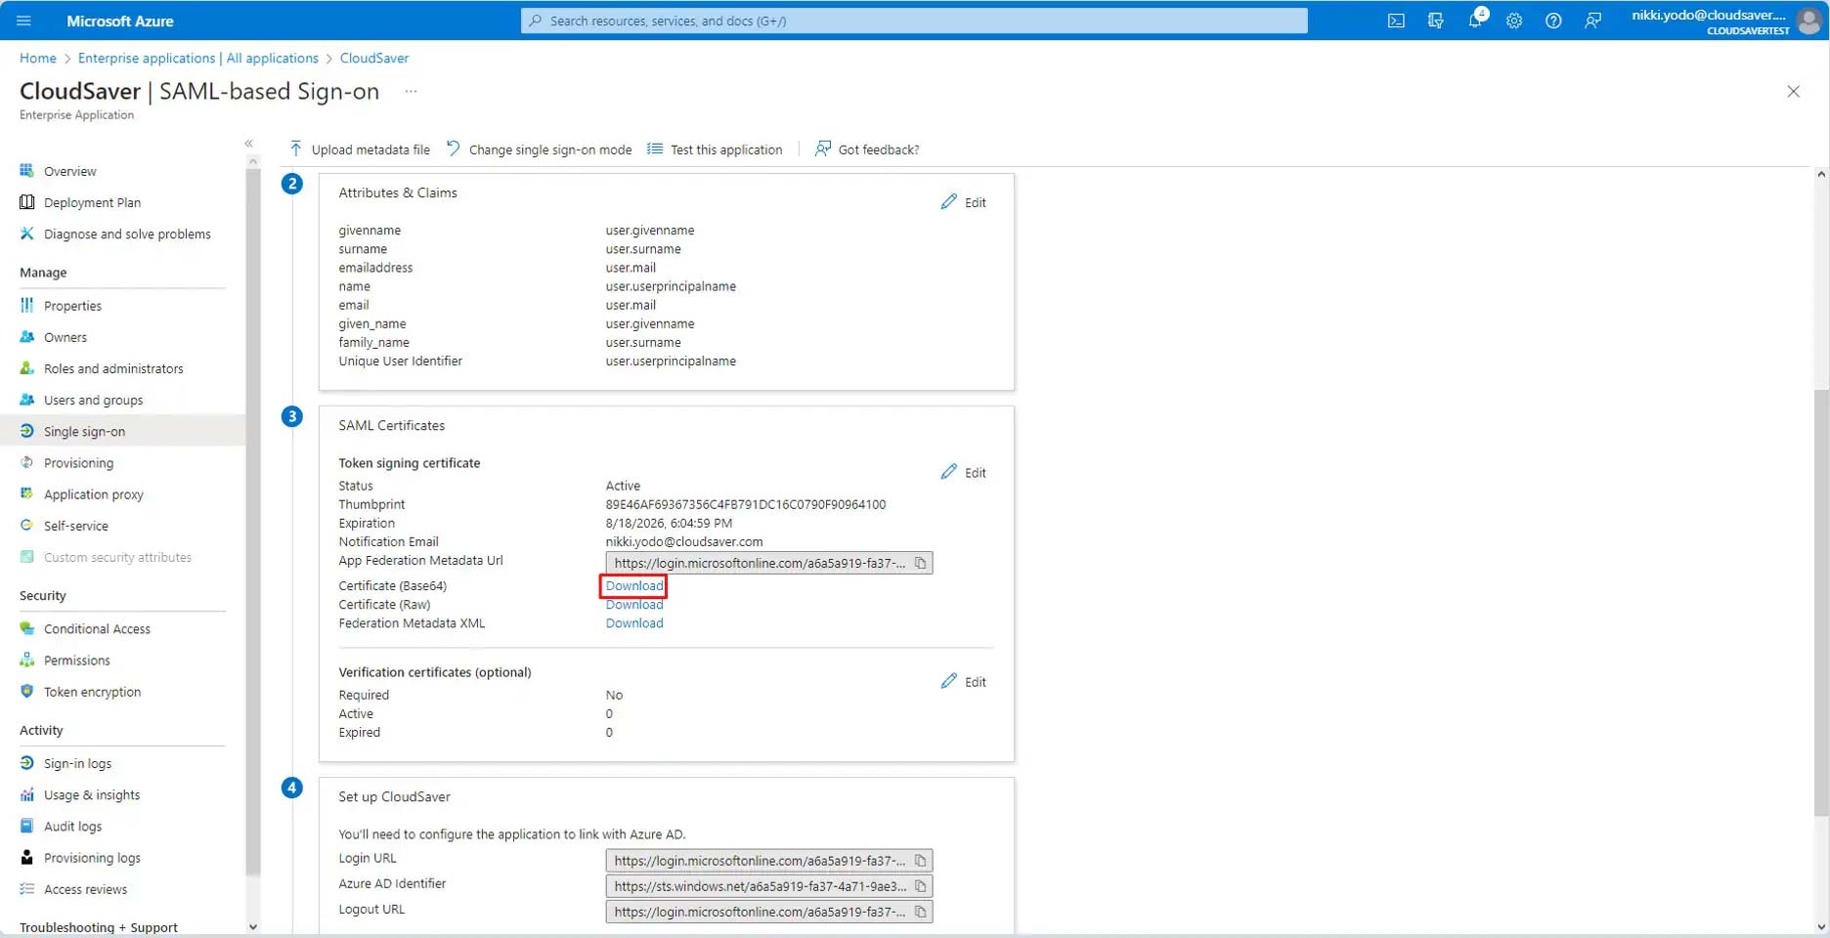Viewport: 1830px width, 938px height.
Task: Open the notifications bell icon
Action: point(1475,21)
